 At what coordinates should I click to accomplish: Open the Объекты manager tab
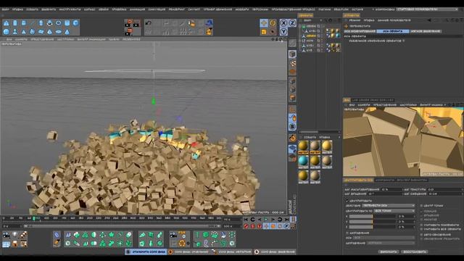(305, 15)
